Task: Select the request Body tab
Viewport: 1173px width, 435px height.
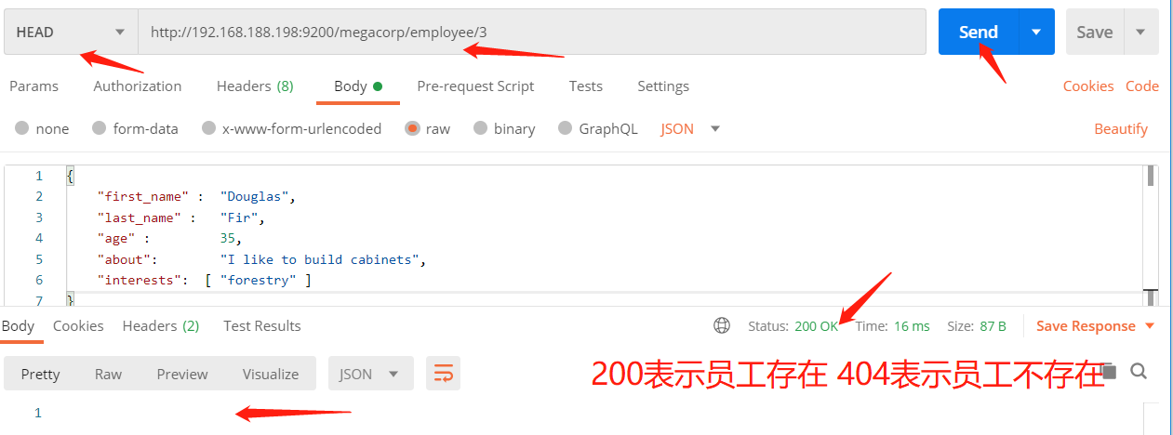Action: (x=357, y=86)
